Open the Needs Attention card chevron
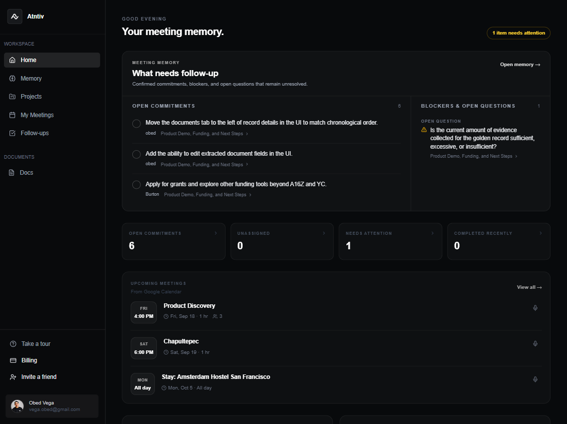This screenshot has width=567, height=424. coord(433,233)
